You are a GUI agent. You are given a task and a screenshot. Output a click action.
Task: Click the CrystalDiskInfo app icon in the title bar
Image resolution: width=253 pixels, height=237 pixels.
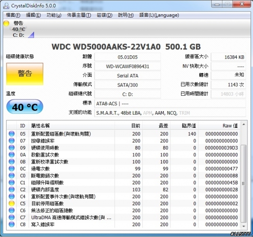click(6, 6)
